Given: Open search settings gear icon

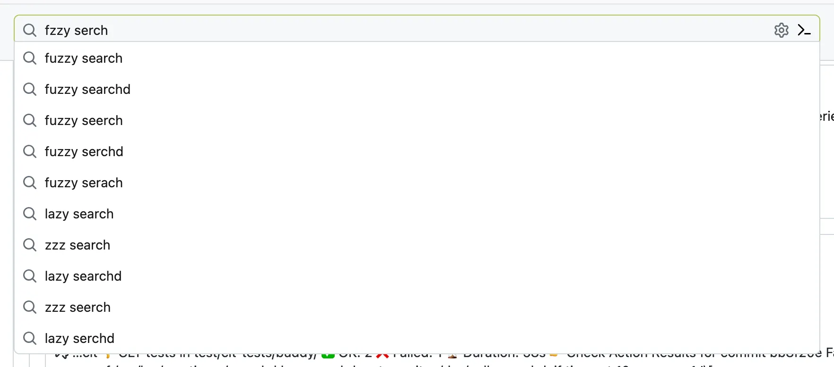Looking at the screenshot, I should point(781,30).
